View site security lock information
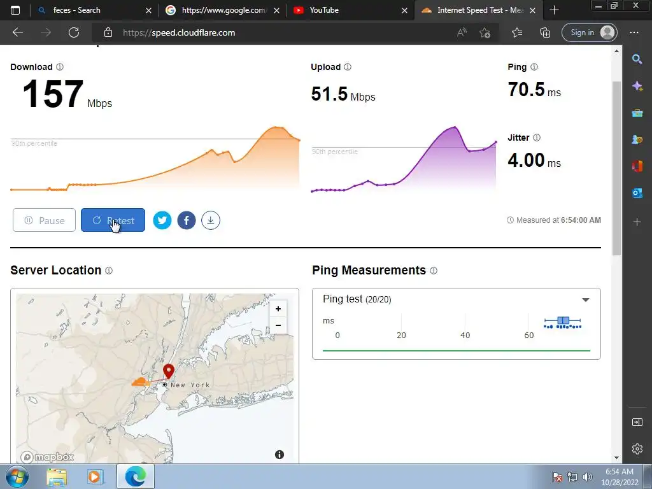Screen dimensions: 652x489 tap(108, 32)
